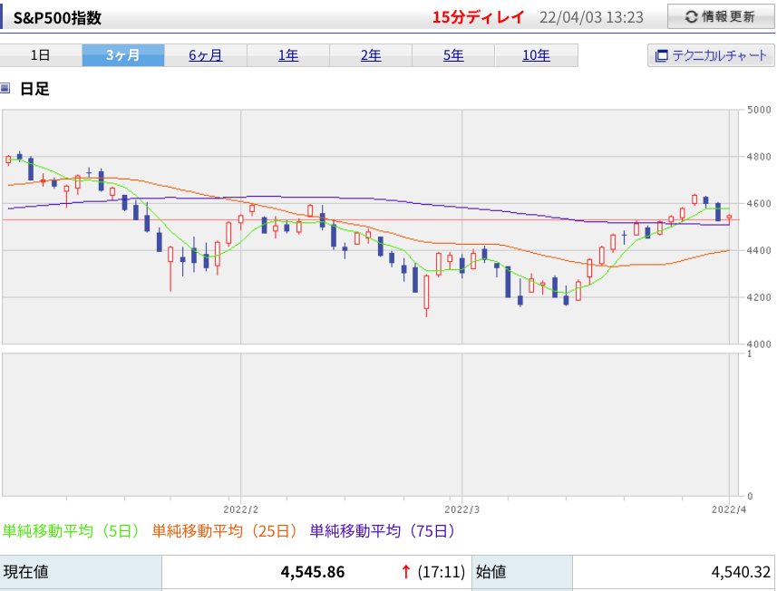The height and width of the screenshot is (591, 777).
Task: Switch to the 2年 chart period
Action: click(x=371, y=55)
